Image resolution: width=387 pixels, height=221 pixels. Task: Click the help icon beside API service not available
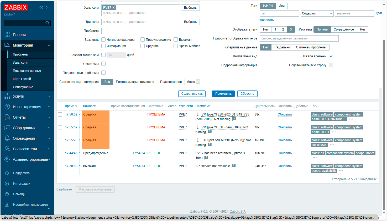pyautogui.click(x=234, y=166)
